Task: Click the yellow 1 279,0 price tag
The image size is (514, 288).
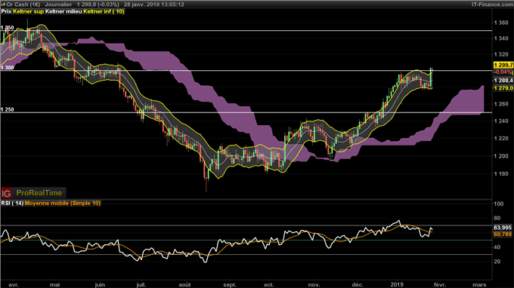Action: 503,88
